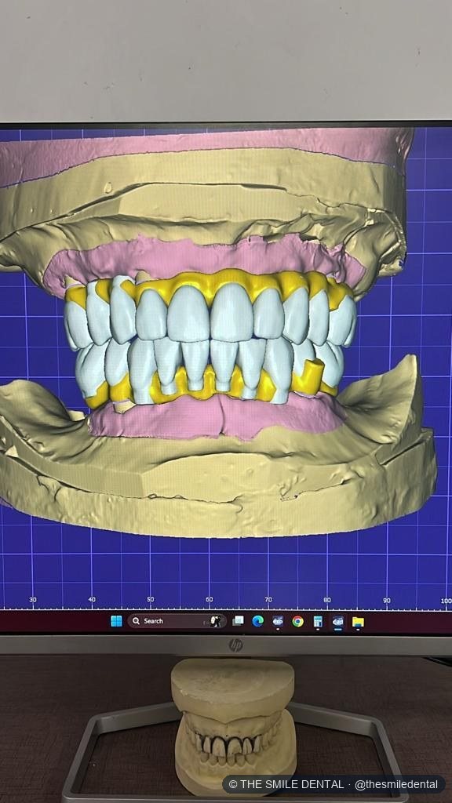Click the ruler mark labeled 90

(x=387, y=600)
